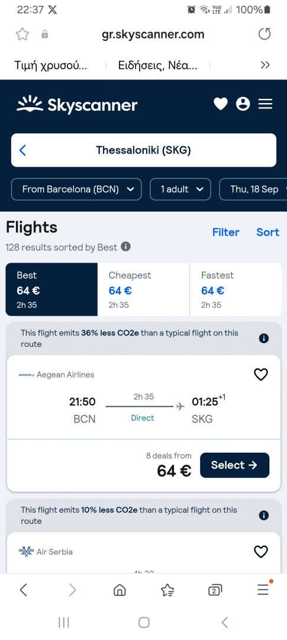
Task: Open Skyscanner hamburger menu
Action: coord(265,104)
